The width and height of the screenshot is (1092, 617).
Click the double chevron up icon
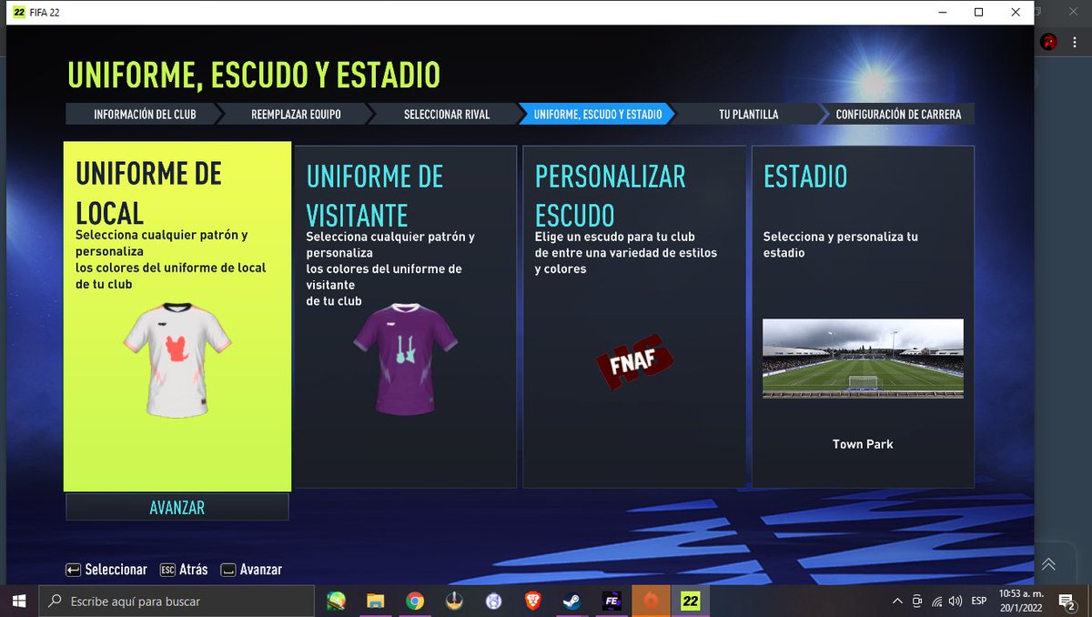(1048, 564)
